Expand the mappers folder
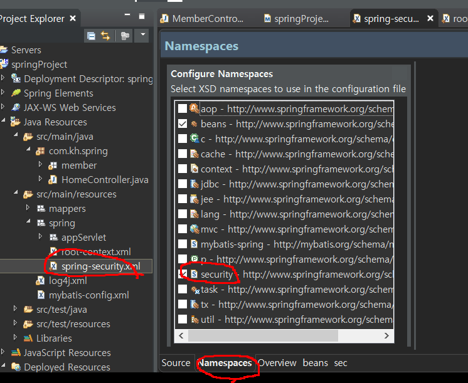Image resolution: width=468 pixels, height=383 pixels. click(x=28, y=207)
